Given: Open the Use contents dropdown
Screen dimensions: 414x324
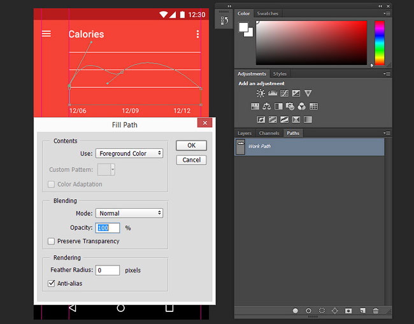Looking at the screenshot, I should 129,153.
